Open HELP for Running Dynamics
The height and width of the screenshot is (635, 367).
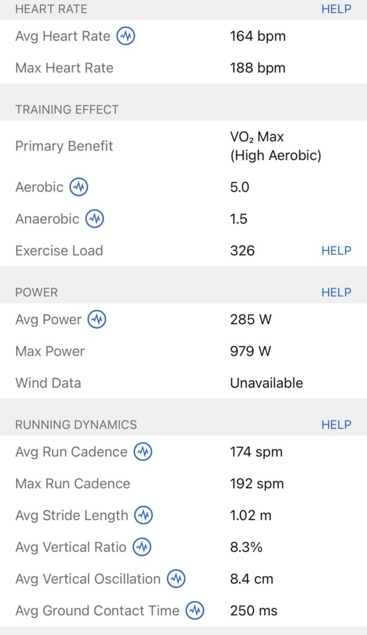pyautogui.click(x=335, y=424)
